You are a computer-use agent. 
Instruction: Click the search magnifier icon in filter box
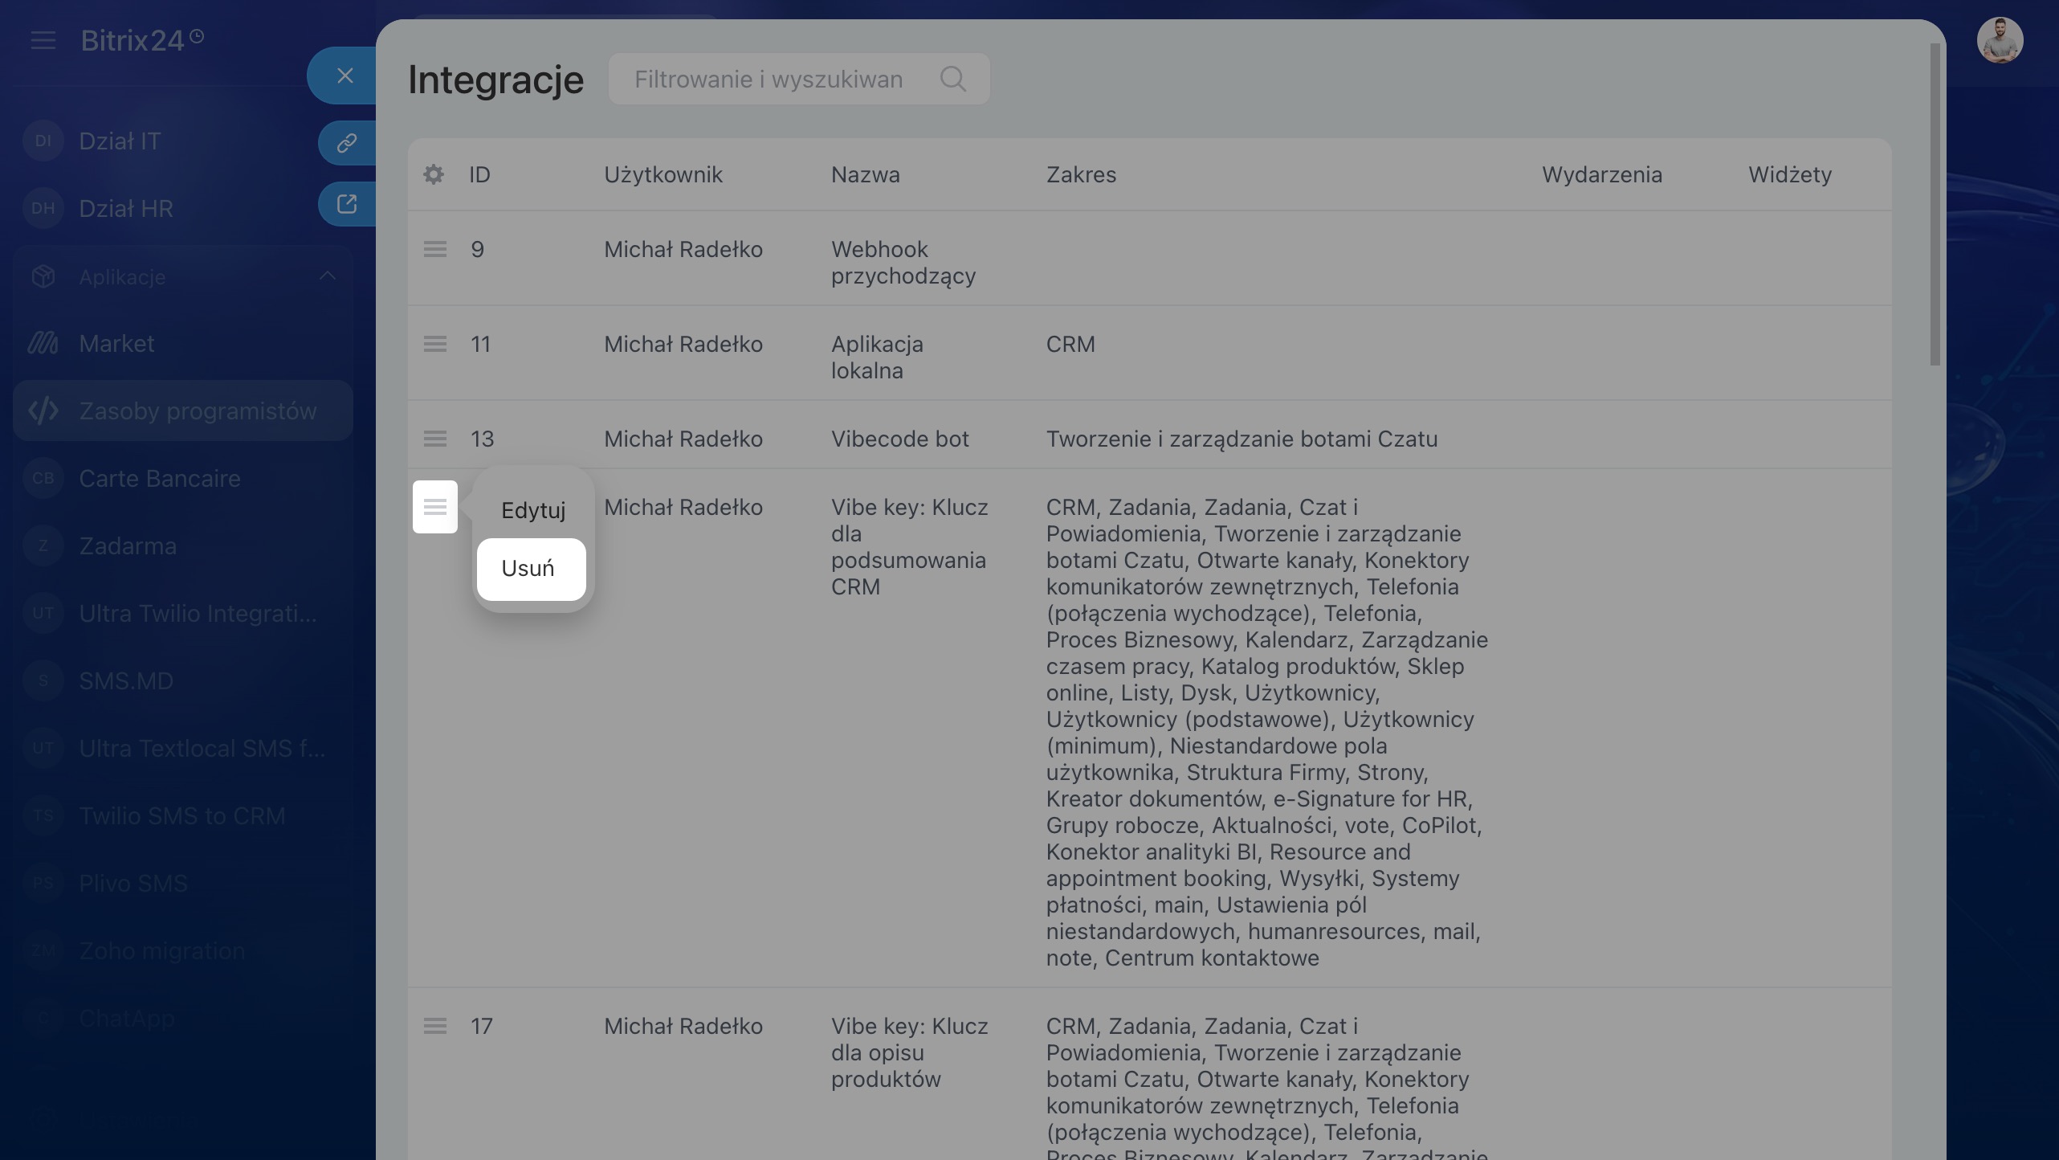[952, 79]
